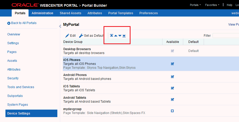Enable mydevgroup Available checkbox
Viewport: 239px width, 122px height.
[x=172, y=111]
